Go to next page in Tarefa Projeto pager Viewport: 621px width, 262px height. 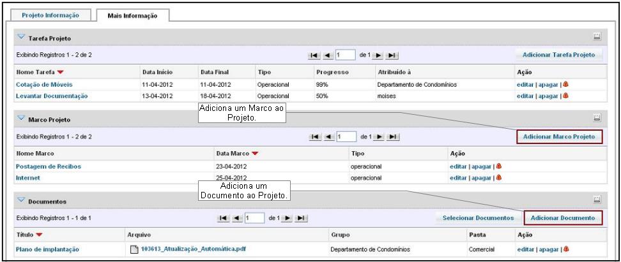[378, 55]
